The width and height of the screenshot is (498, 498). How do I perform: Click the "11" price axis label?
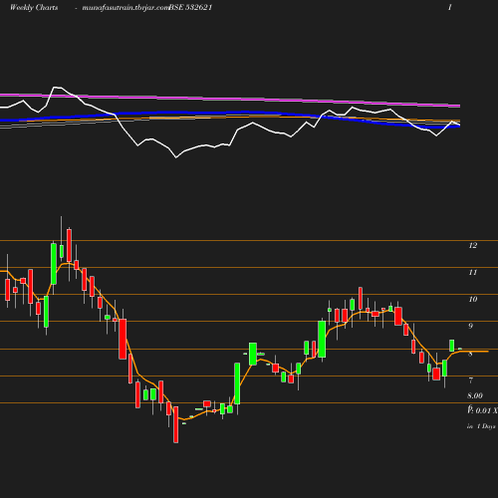pos(473,273)
